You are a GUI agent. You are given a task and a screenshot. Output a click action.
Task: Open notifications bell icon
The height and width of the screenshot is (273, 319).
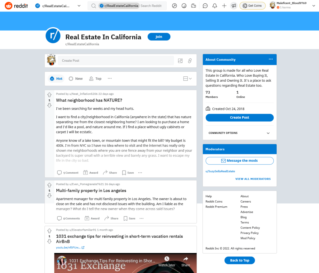tap(215, 6)
